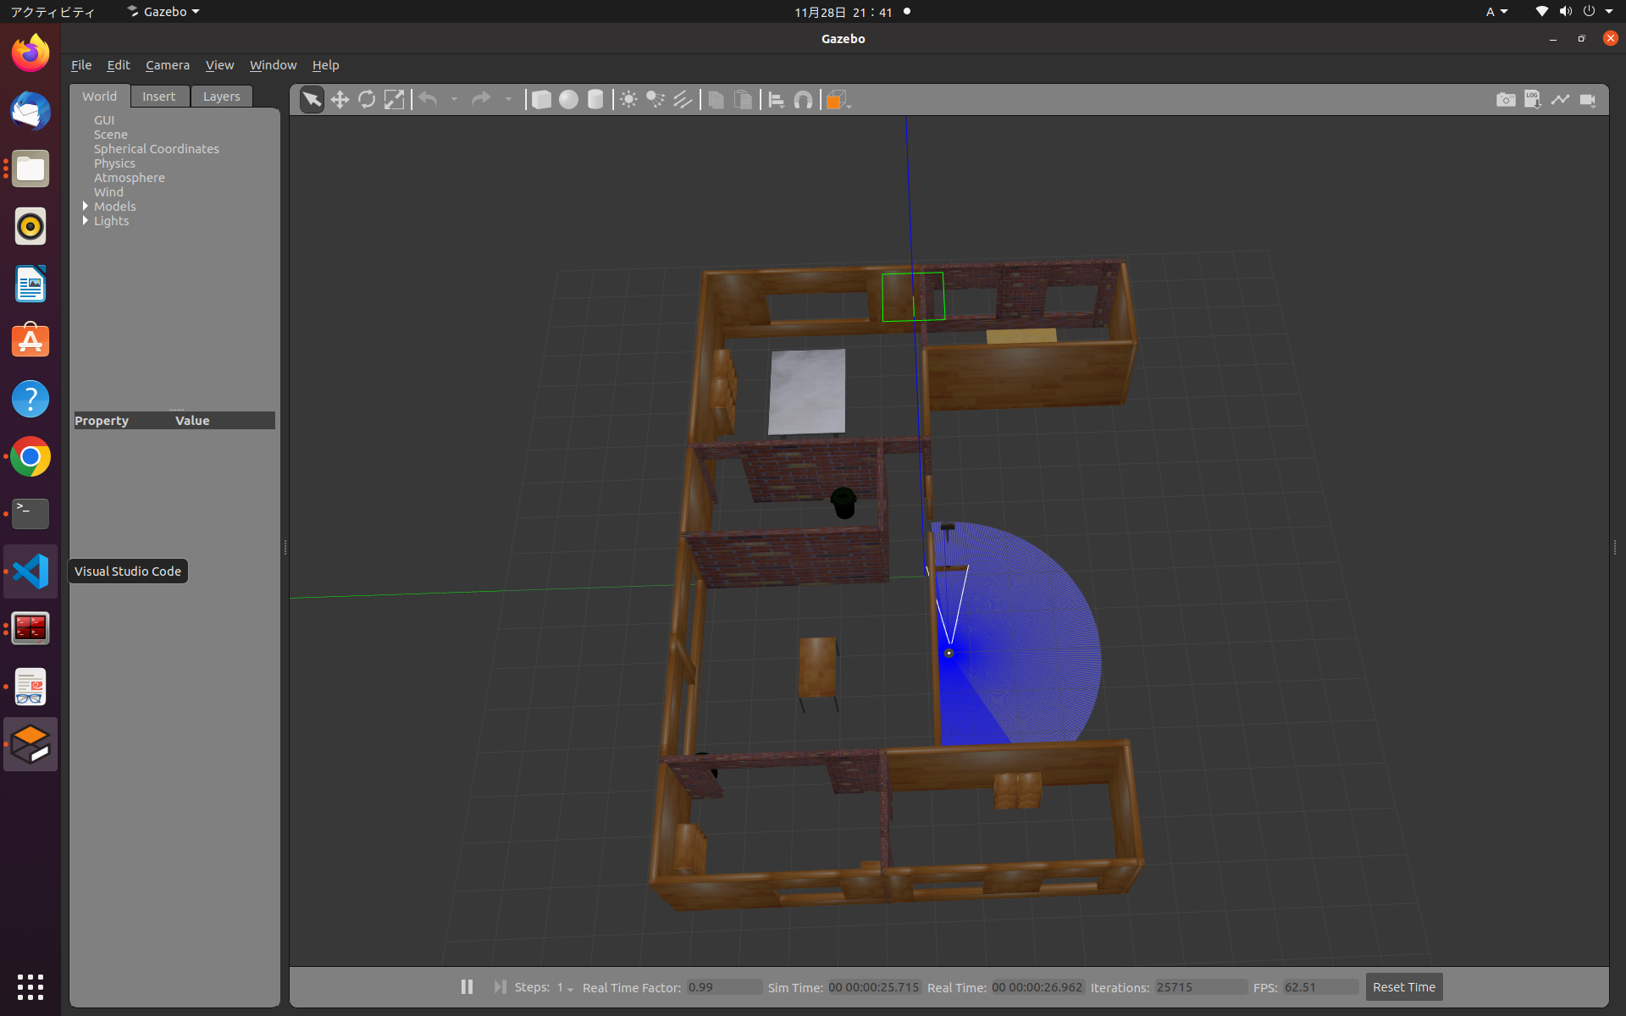This screenshot has height=1016, width=1626.
Task: Click the Paste icon in toolbar
Action: click(x=743, y=100)
